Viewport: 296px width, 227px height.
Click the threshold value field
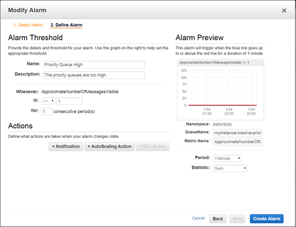click(x=69, y=101)
